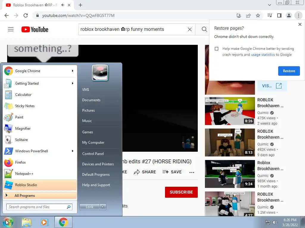This screenshot has height=228, width=305.
Task: Open the 8:13 Brookhaven video thumbnail
Action: (230, 142)
